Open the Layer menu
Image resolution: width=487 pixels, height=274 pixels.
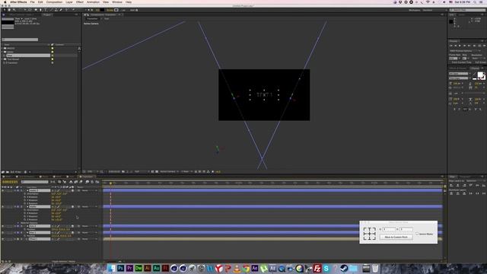pyautogui.click(x=69, y=2)
